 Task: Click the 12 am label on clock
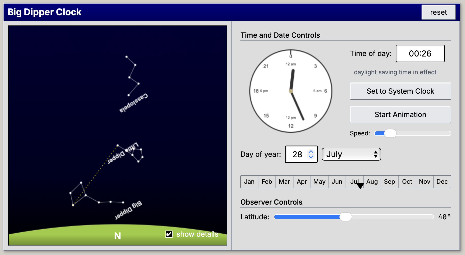(291, 64)
